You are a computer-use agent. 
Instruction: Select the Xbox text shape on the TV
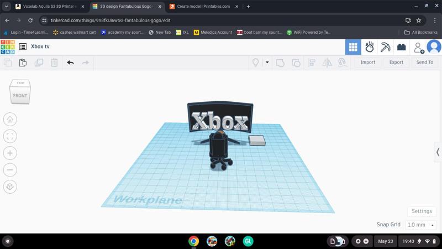pyautogui.click(x=220, y=122)
